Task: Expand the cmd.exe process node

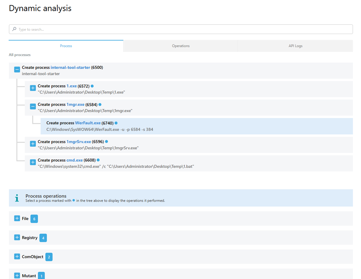Action: coord(33,162)
